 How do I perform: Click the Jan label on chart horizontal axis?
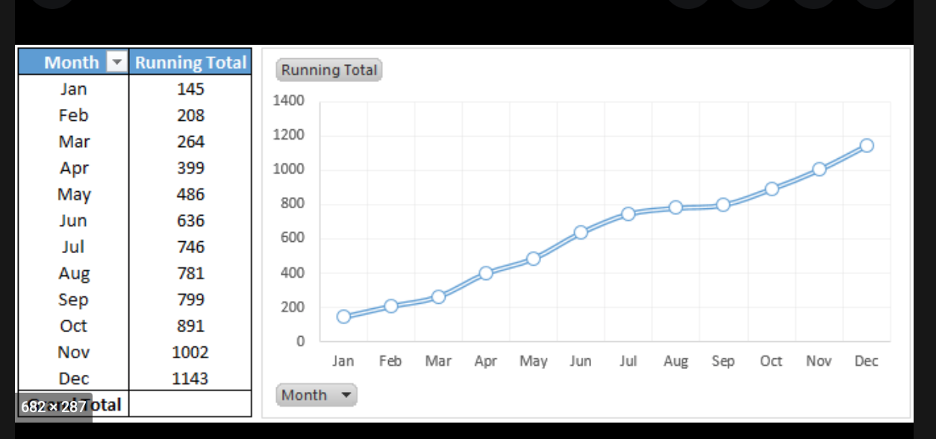click(343, 361)
